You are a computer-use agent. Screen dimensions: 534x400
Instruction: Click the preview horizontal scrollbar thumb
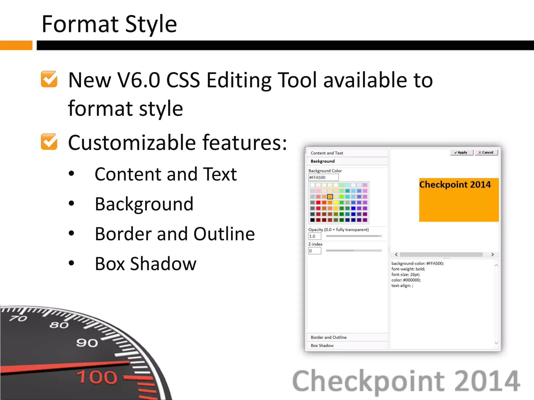441,254
